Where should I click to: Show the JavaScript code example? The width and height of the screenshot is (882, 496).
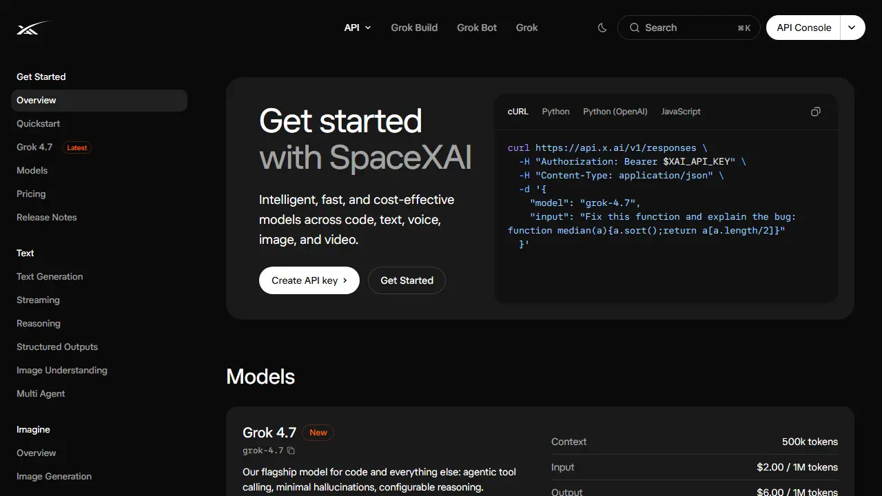(681, 112)
